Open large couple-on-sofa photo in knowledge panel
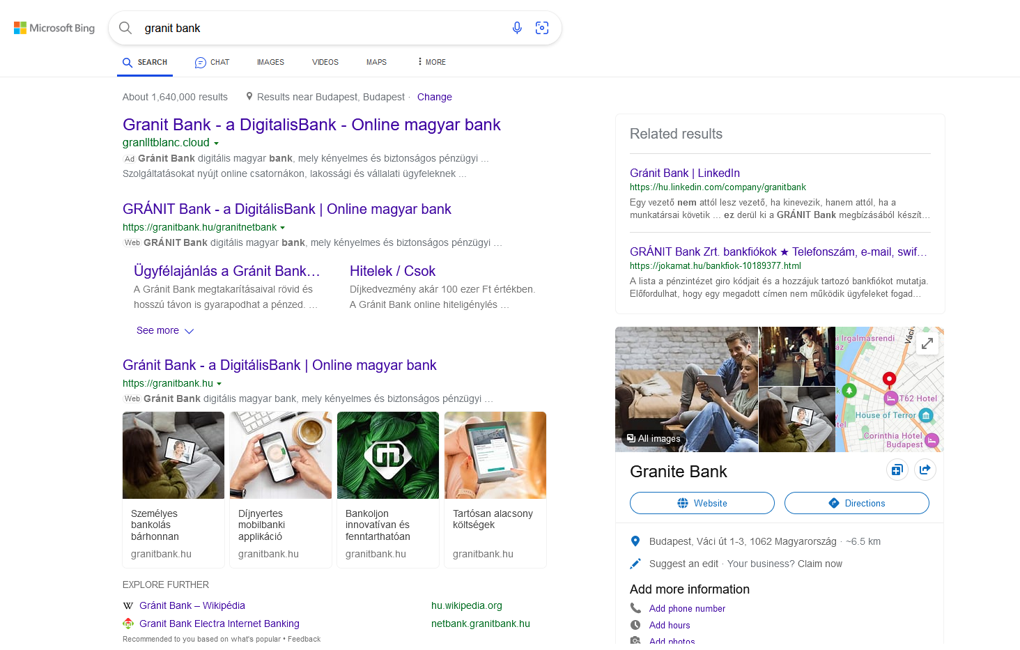Image resolution: width=1020 pixels, height=650 pixels. point(687,389)
